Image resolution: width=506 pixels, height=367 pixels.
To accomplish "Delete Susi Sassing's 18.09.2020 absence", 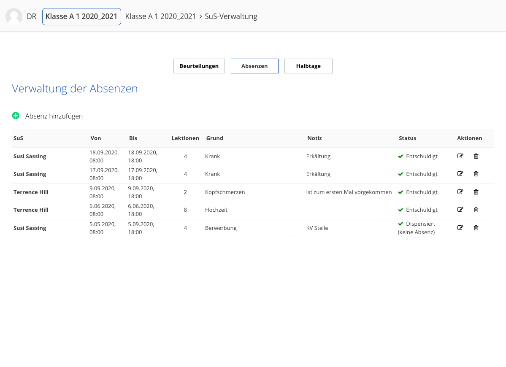I will (476, 156).
